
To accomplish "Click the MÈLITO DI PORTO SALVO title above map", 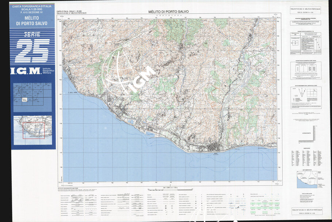I will click(x=169, y=12).
